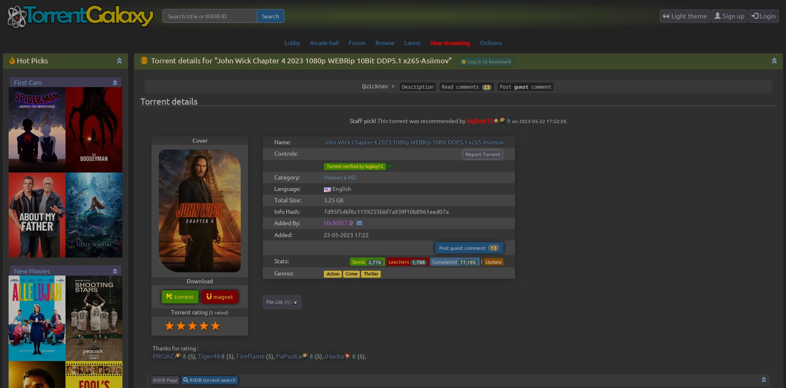
Task: Click the info hash text
Action: pos(386,212)
